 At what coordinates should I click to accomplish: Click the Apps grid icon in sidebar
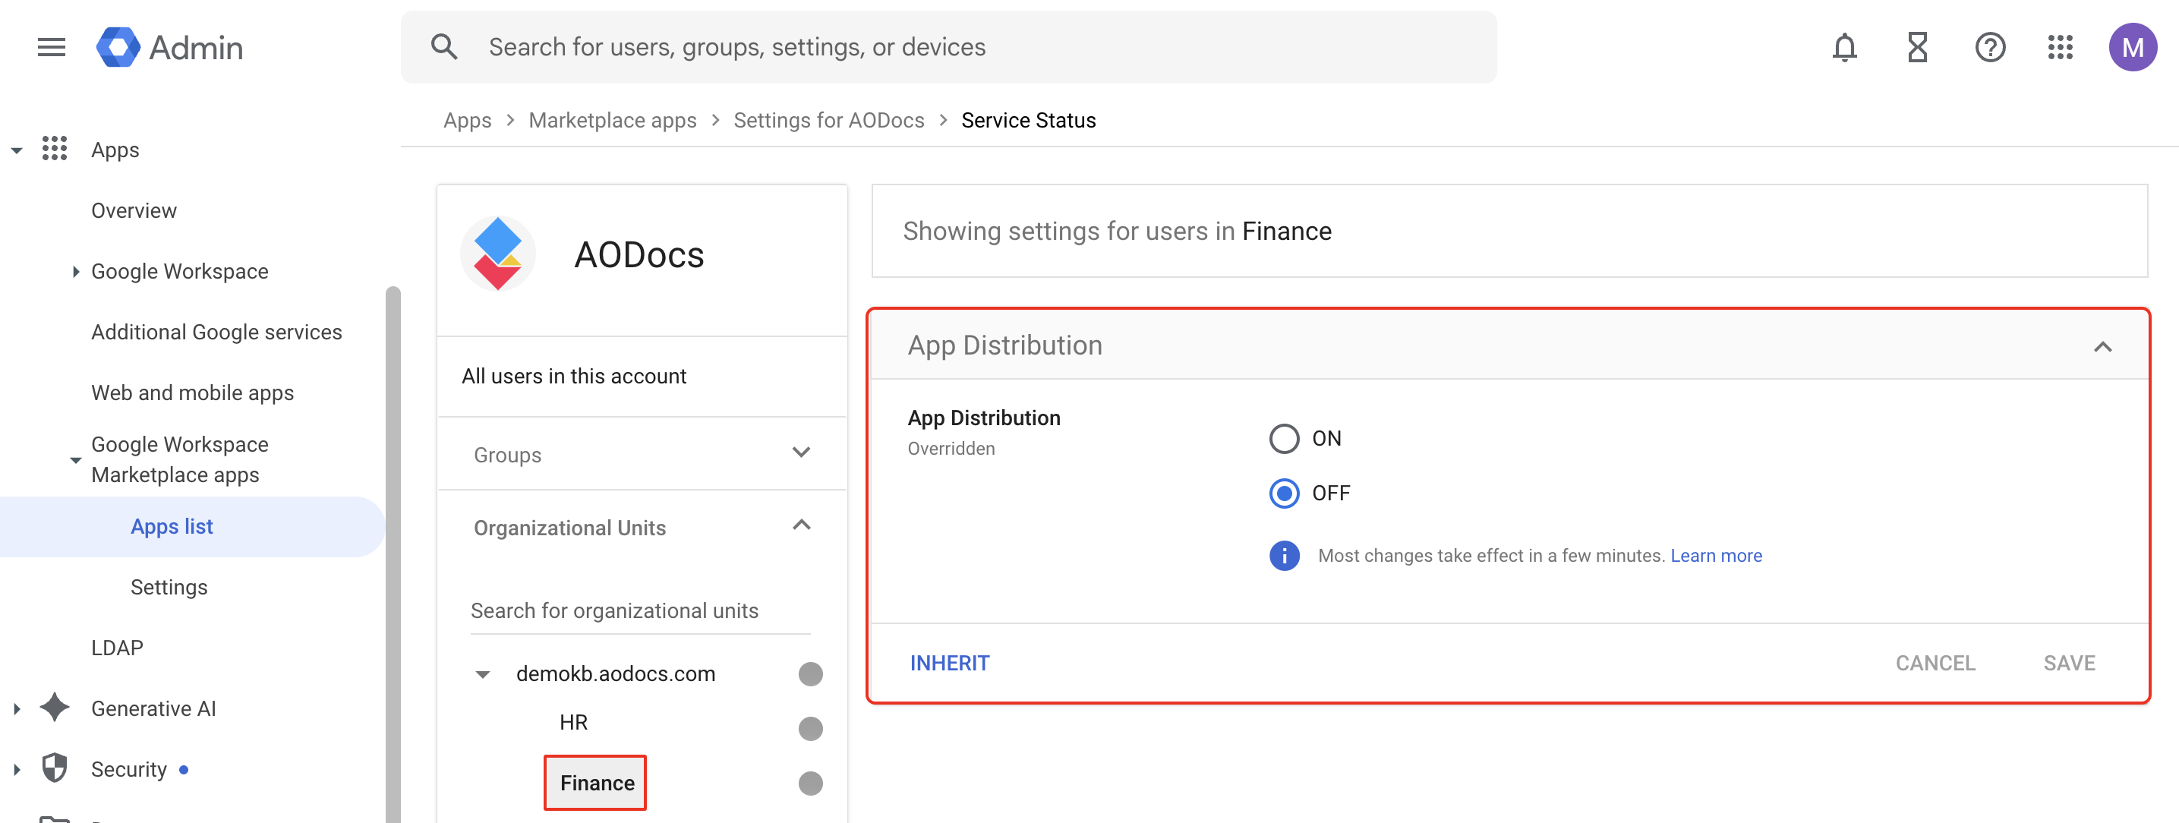point(54,149)
